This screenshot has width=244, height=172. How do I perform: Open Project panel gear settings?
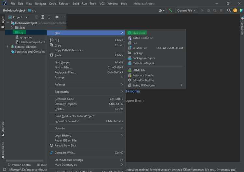[57, 17]
